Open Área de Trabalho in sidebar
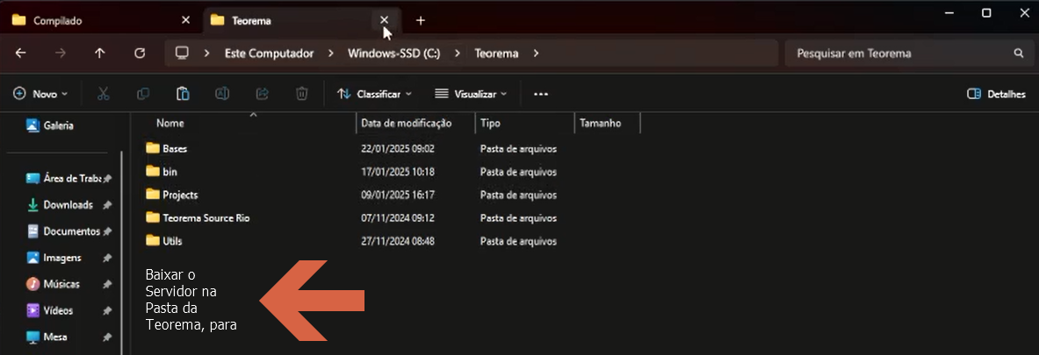Viewport: 1039px width, 355px height. 65,179
